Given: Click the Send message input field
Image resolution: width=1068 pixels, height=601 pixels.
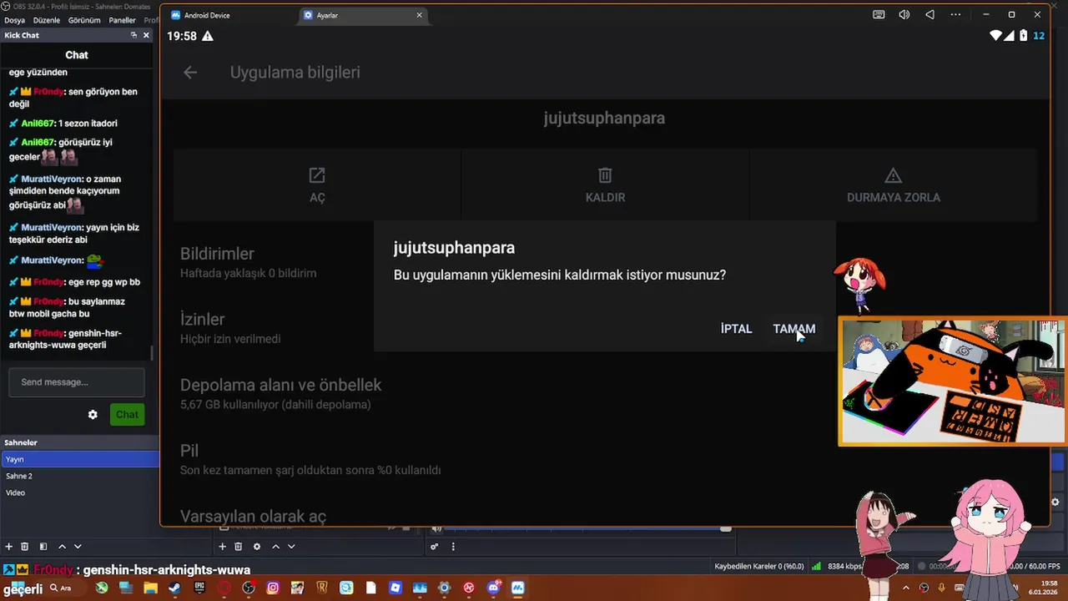Looking at the screenshot, I should [x=77, y=382].
